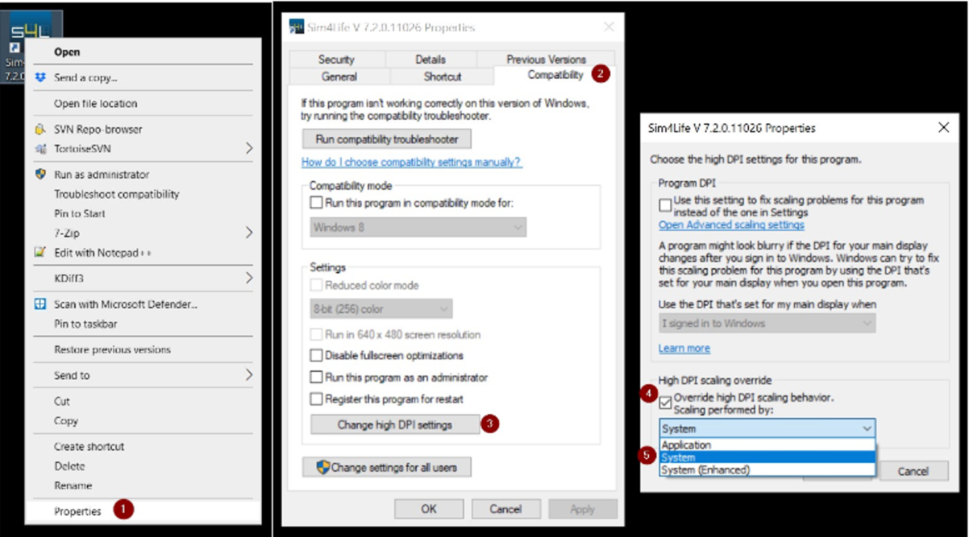Switch to the Shortcut tab
Image resolution: width=969 pixels, height=537 pixels.
point(442,76)
